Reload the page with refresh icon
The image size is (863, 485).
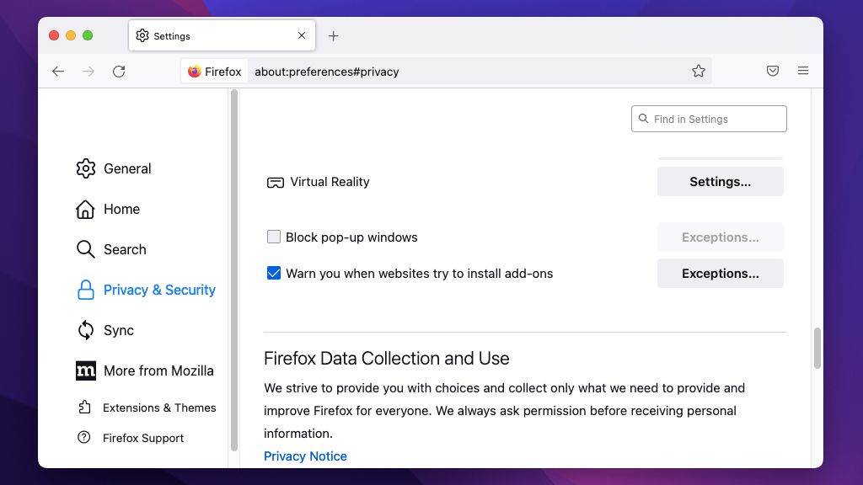coord(119,72)
